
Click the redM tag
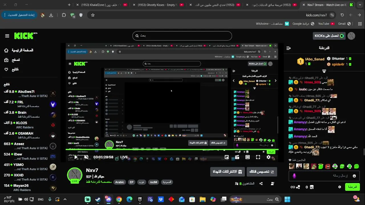point(153,182)
